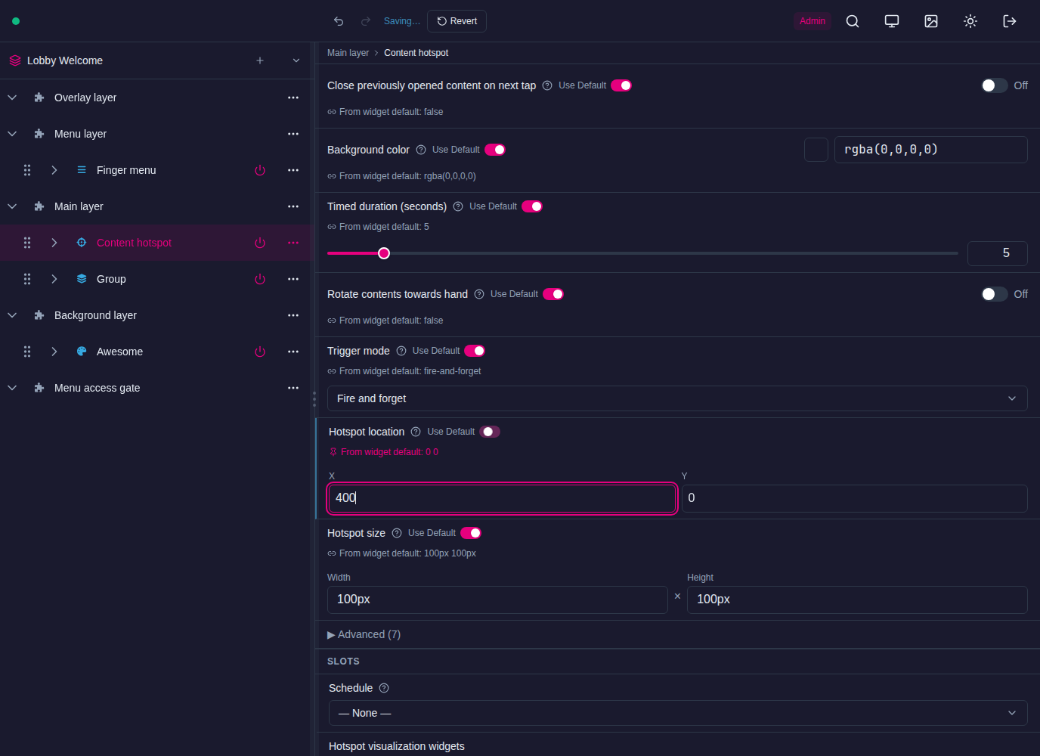Click Main layer breadcrumb
Viewport: 1040px width, 756px height.
pyautogui.click(x=348, y=53)
